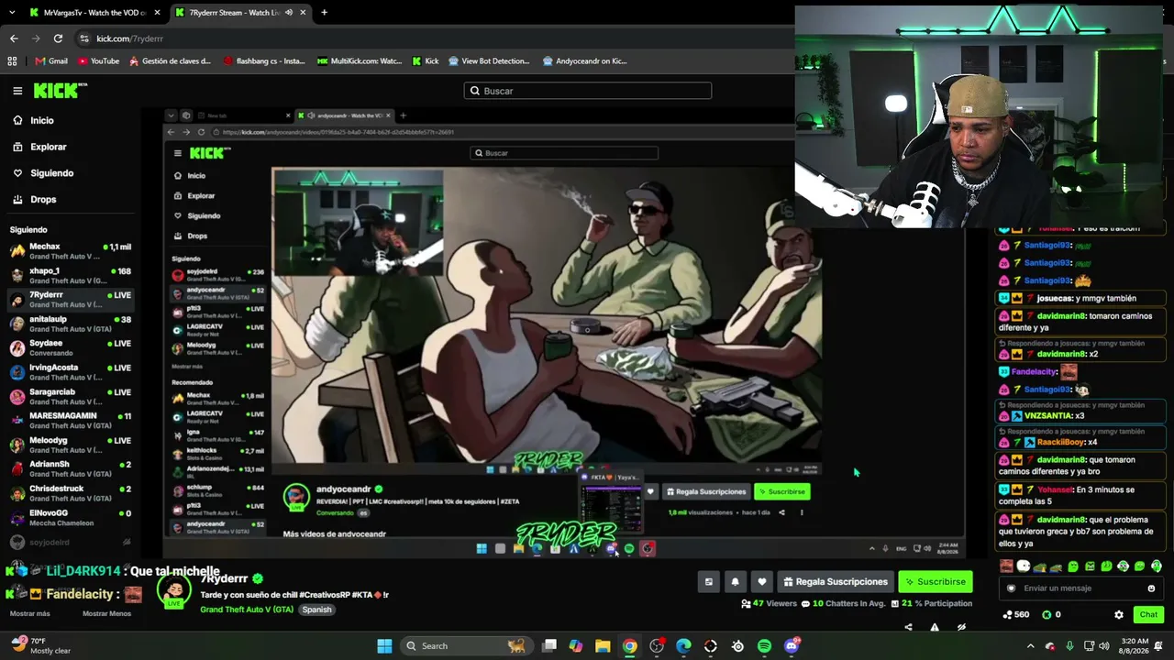Open Discord from the taskbar
Viewport: 1174px width, 660px height.
(x=792, y=646)
